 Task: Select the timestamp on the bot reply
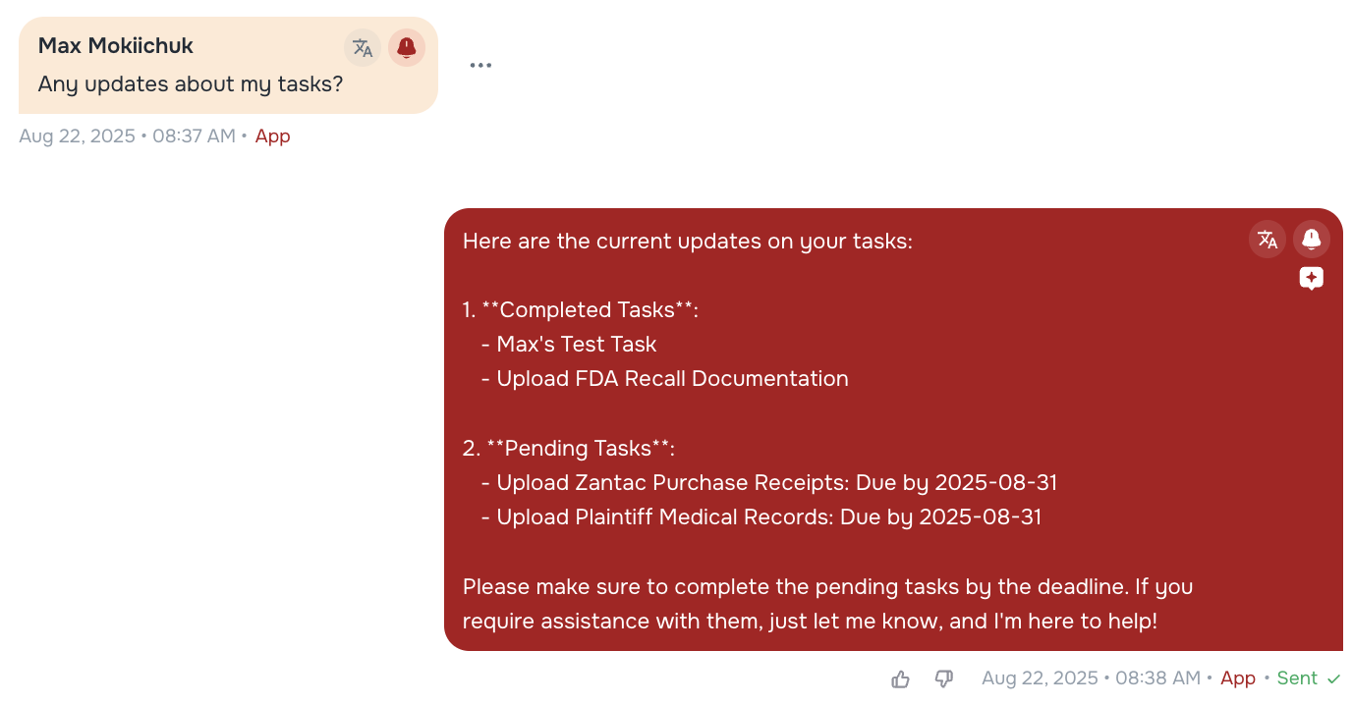(x=1091, y=678)
